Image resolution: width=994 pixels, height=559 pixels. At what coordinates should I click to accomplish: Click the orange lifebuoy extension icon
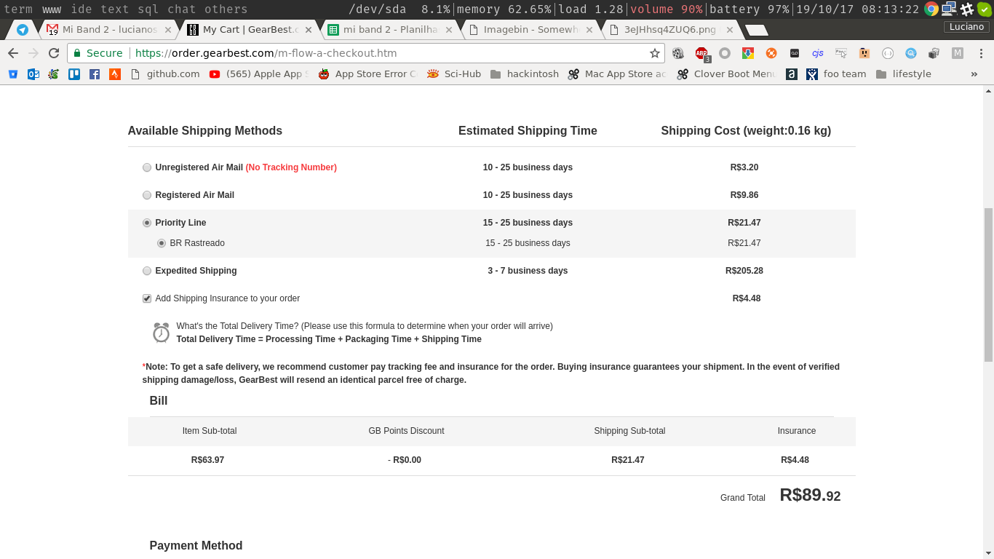click(x=771, y=53)
